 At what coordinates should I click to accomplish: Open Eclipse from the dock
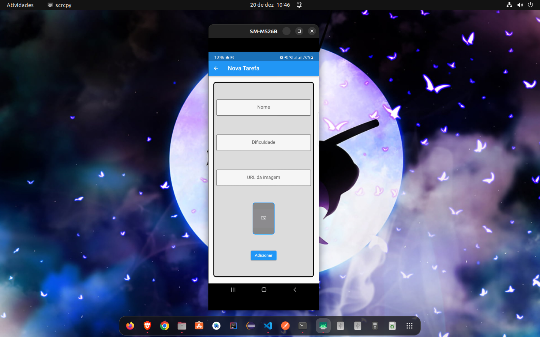point(251,326)
